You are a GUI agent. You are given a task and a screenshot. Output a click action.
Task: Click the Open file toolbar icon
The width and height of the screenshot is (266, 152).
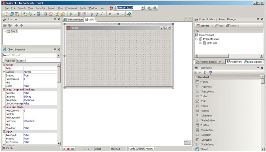click(x=30, y=14)
